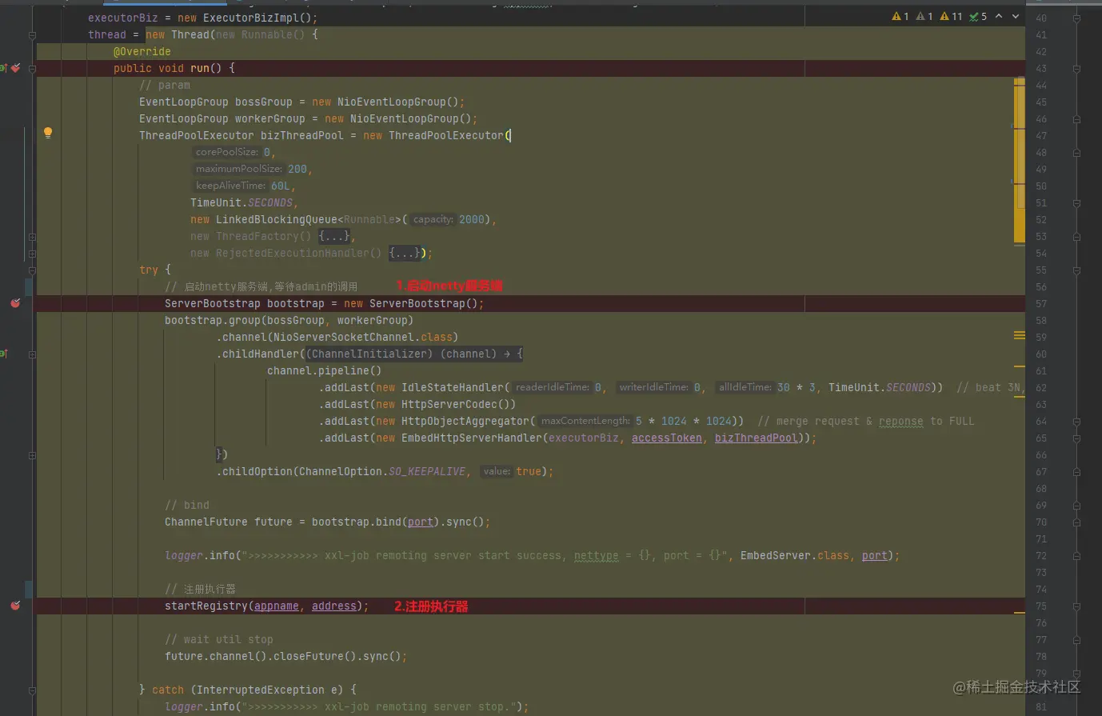The image size is (1102, 716).
Task: Expand the folded {...} after RejectedExecutionHandler()
Action: pos(405,253)
